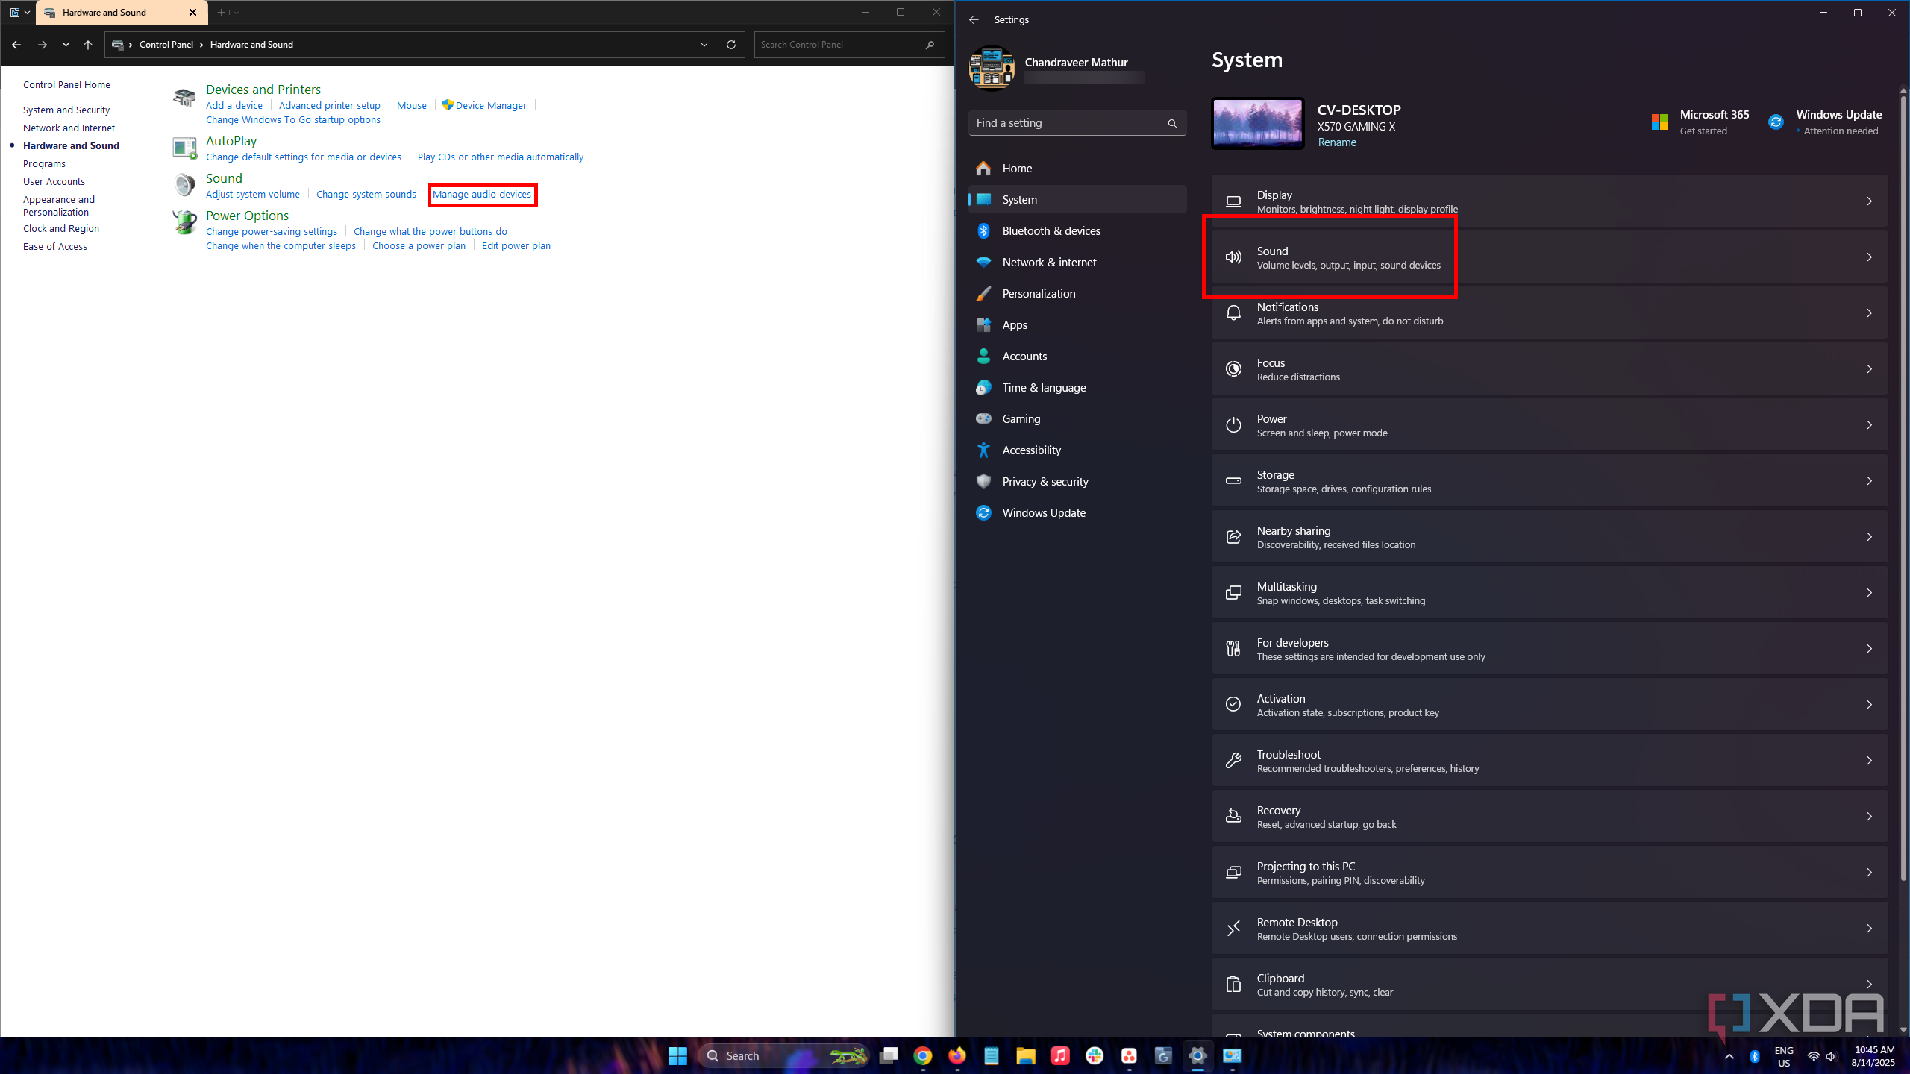The image size is (1910, 1074).
Task: Open Choose a power plan link
Action: tap(419, 246)
